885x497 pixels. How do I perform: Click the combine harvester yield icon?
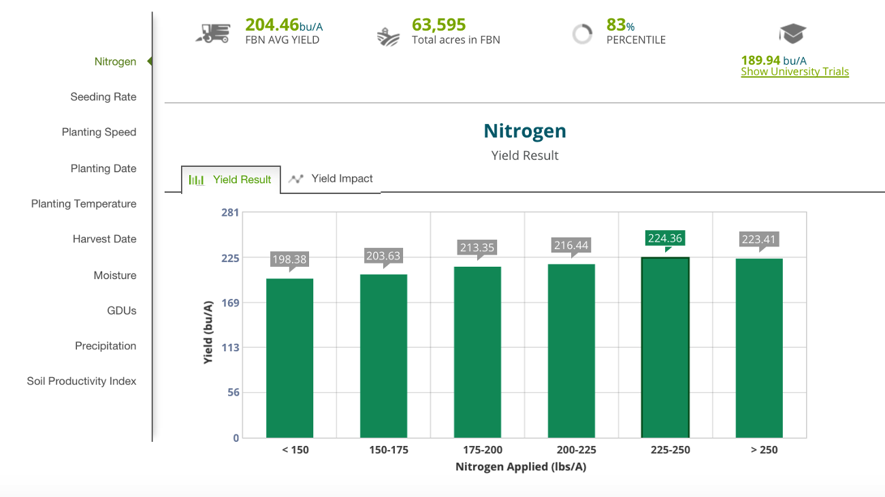point(212,33)
